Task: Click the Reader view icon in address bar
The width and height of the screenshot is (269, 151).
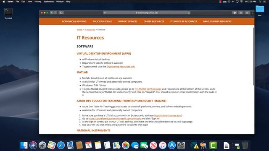Action: coord(105,13)
